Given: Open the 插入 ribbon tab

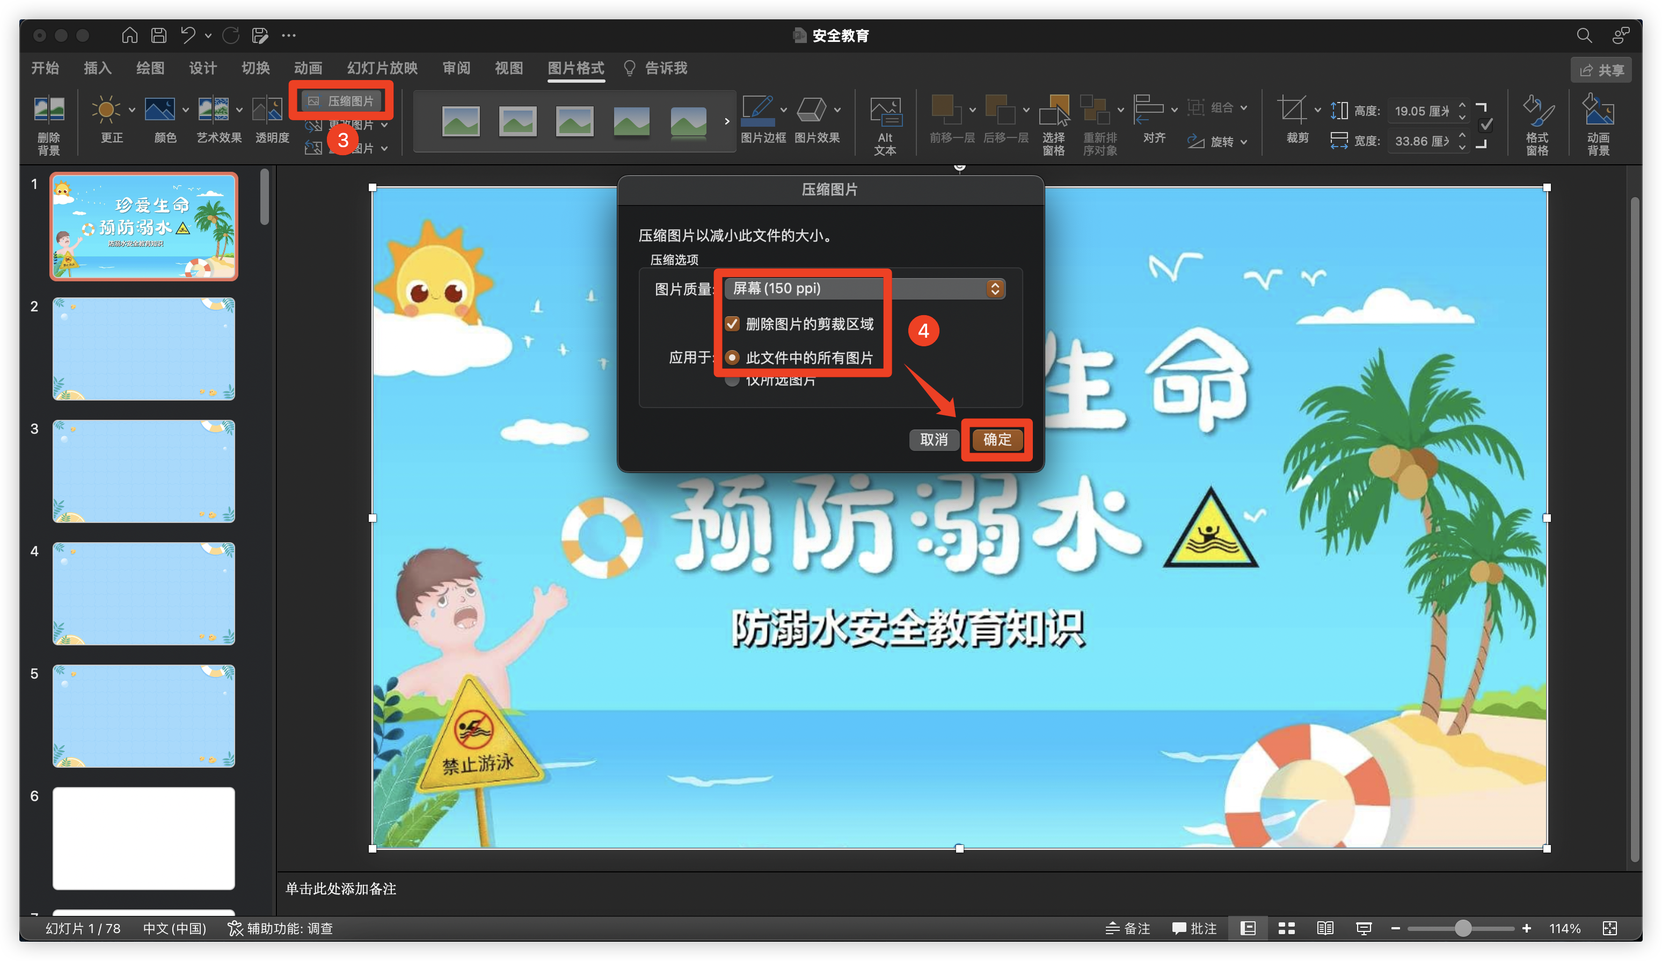Looking at the screenshot, I should pos(98,68).
